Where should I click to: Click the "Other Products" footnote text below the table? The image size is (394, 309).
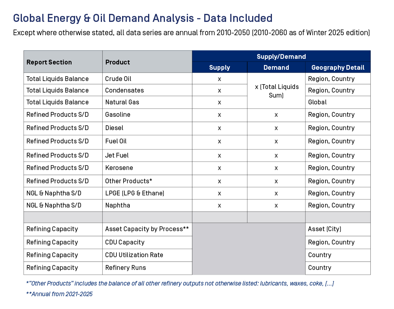(180, 284)
